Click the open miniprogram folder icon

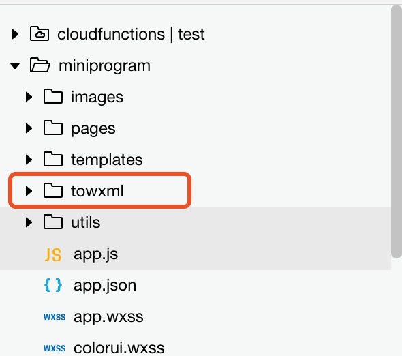pyautogui.click(x=40, y=65)
